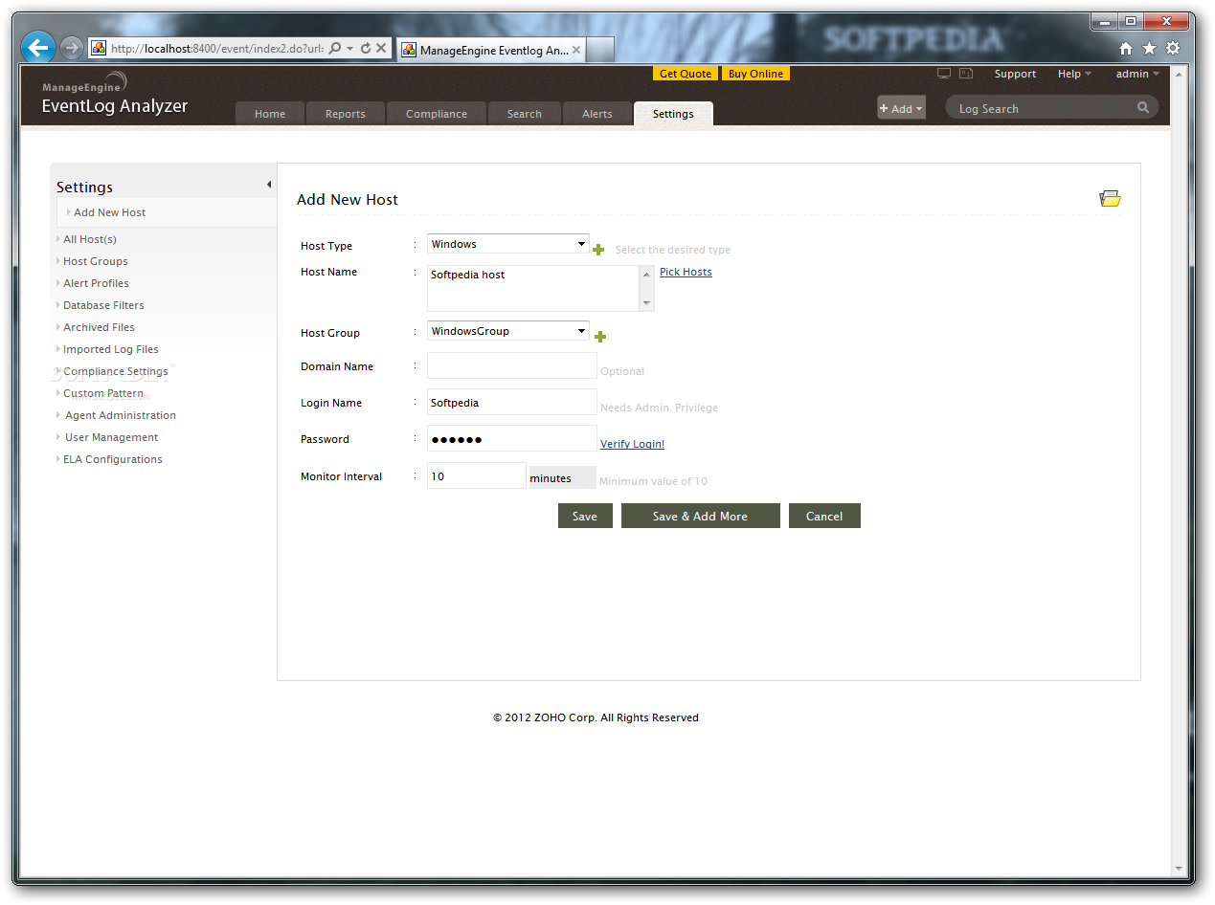Viewport: 1215px width, 905px height.
Task: Open All Host(s) in sidebar
Action: tap(89, 239)
